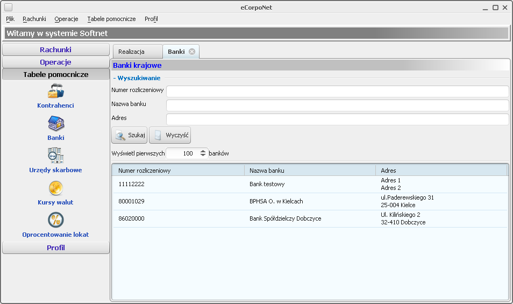Open the Urzędy skarbowe building icon
The image size is (513, 304).
point(55,155)
